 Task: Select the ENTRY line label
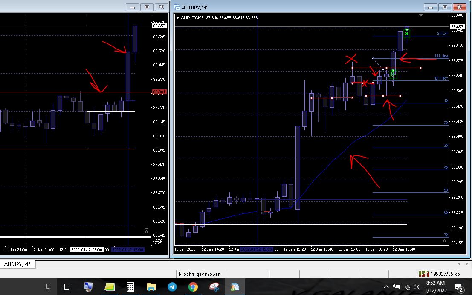[442, 78]
